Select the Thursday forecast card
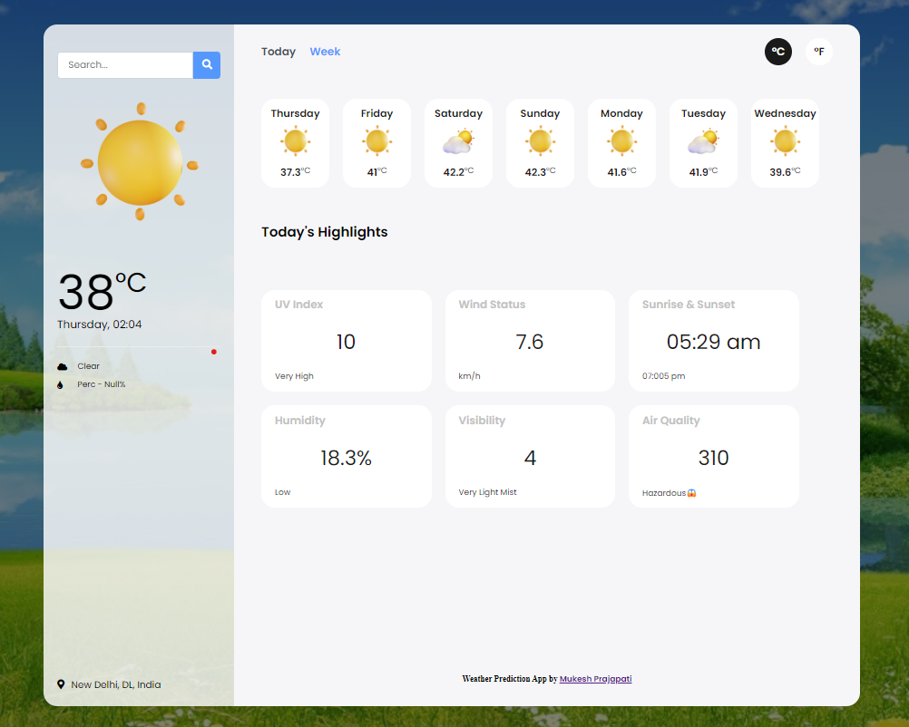 295,143
